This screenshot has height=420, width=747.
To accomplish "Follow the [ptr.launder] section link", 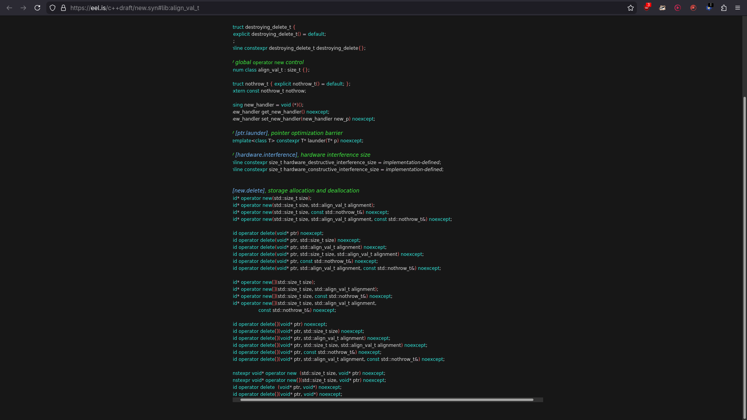I will click(251, 133).
